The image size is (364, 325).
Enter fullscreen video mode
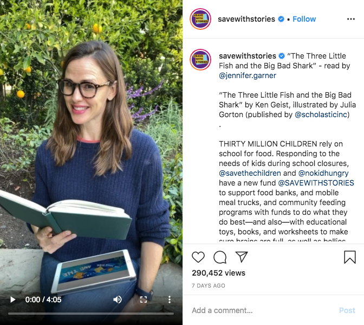(144, 299)
